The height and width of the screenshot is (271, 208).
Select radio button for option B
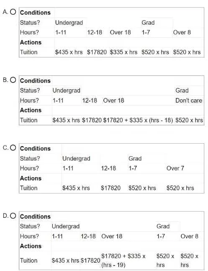[x=13, y=80]
